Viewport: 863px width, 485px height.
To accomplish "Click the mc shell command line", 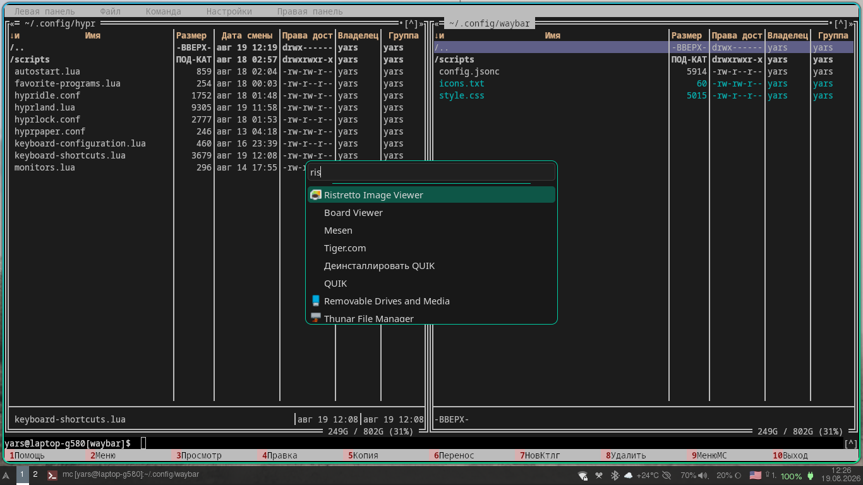I will [x=423, y=443].
